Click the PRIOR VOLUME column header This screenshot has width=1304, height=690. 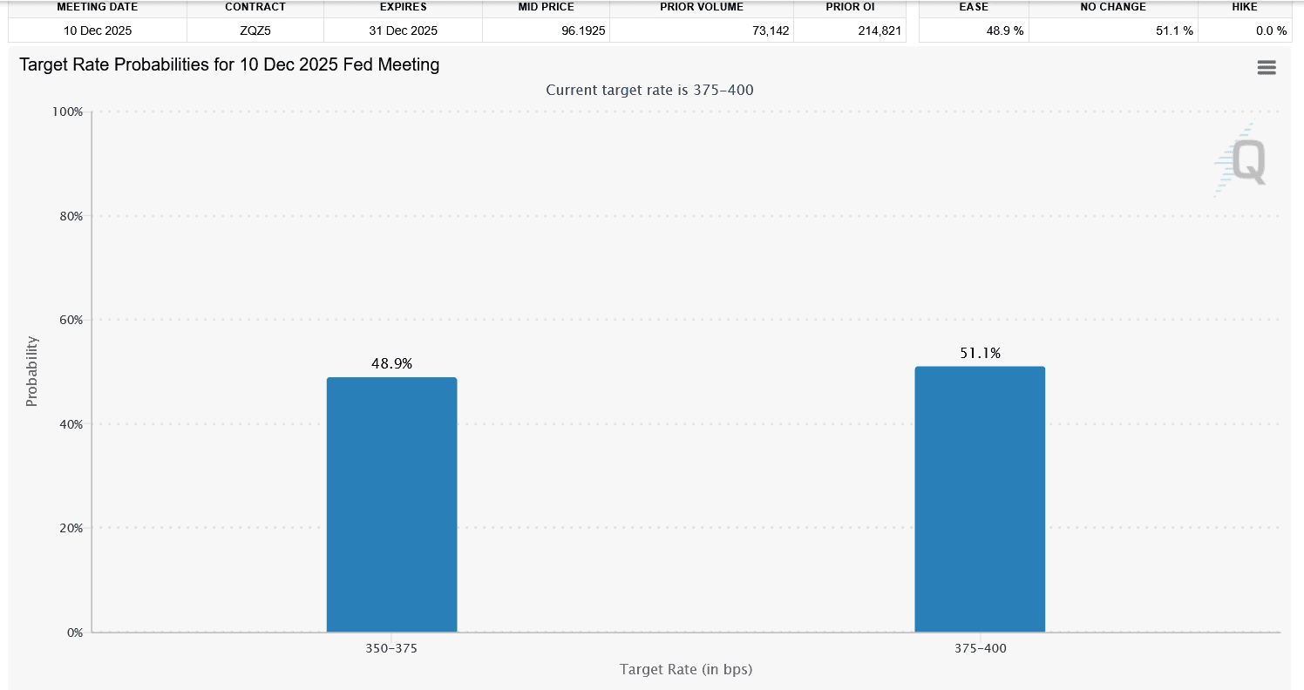(x=700, y=7)
